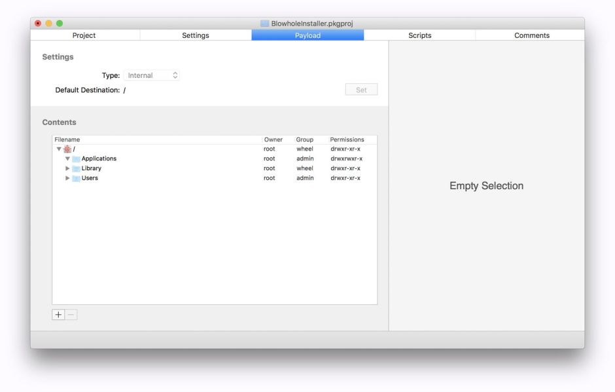Expand the Users folder triangle
The height and width of the screenshot is (392, 615).
[x=67, y=178]
